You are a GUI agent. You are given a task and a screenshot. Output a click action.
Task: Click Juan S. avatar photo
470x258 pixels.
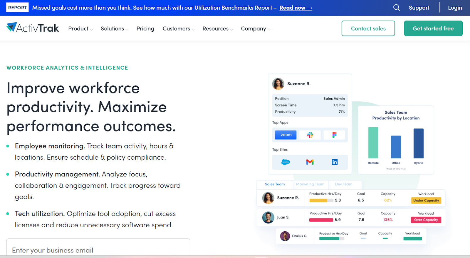point(268,218)
